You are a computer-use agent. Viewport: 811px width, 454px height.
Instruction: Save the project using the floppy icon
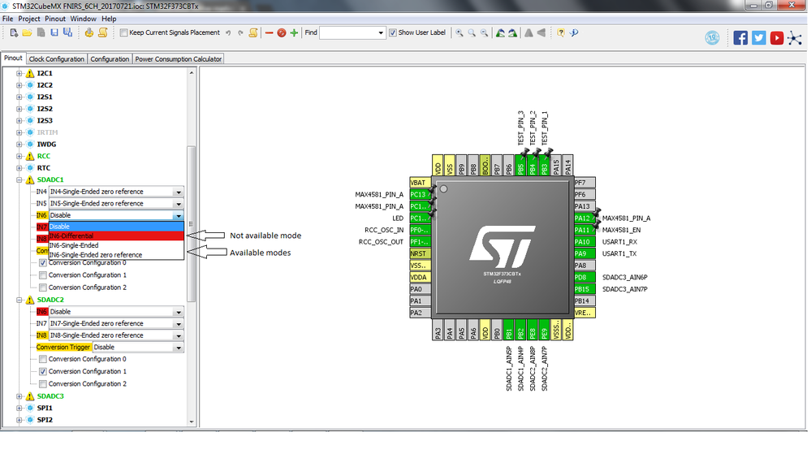pos(54,32)
